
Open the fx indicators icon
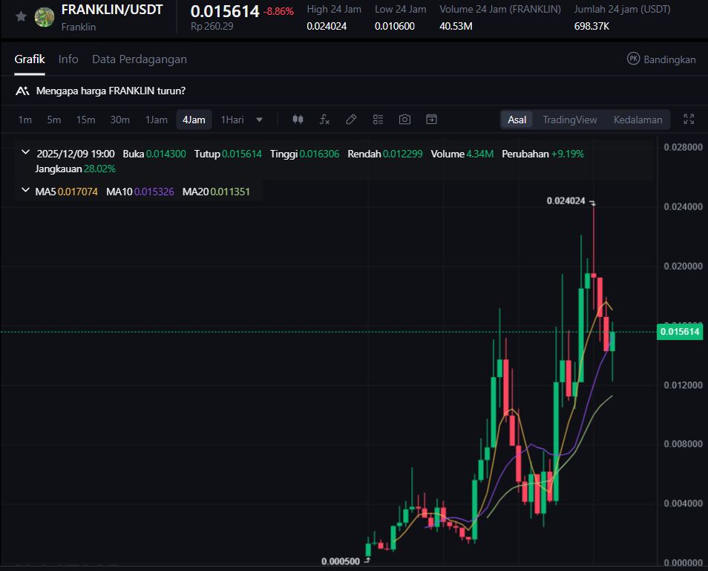point(325,120)
